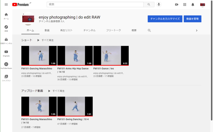
Task: Expand channel tabs with right chevron
Action: tap(197, 30)
